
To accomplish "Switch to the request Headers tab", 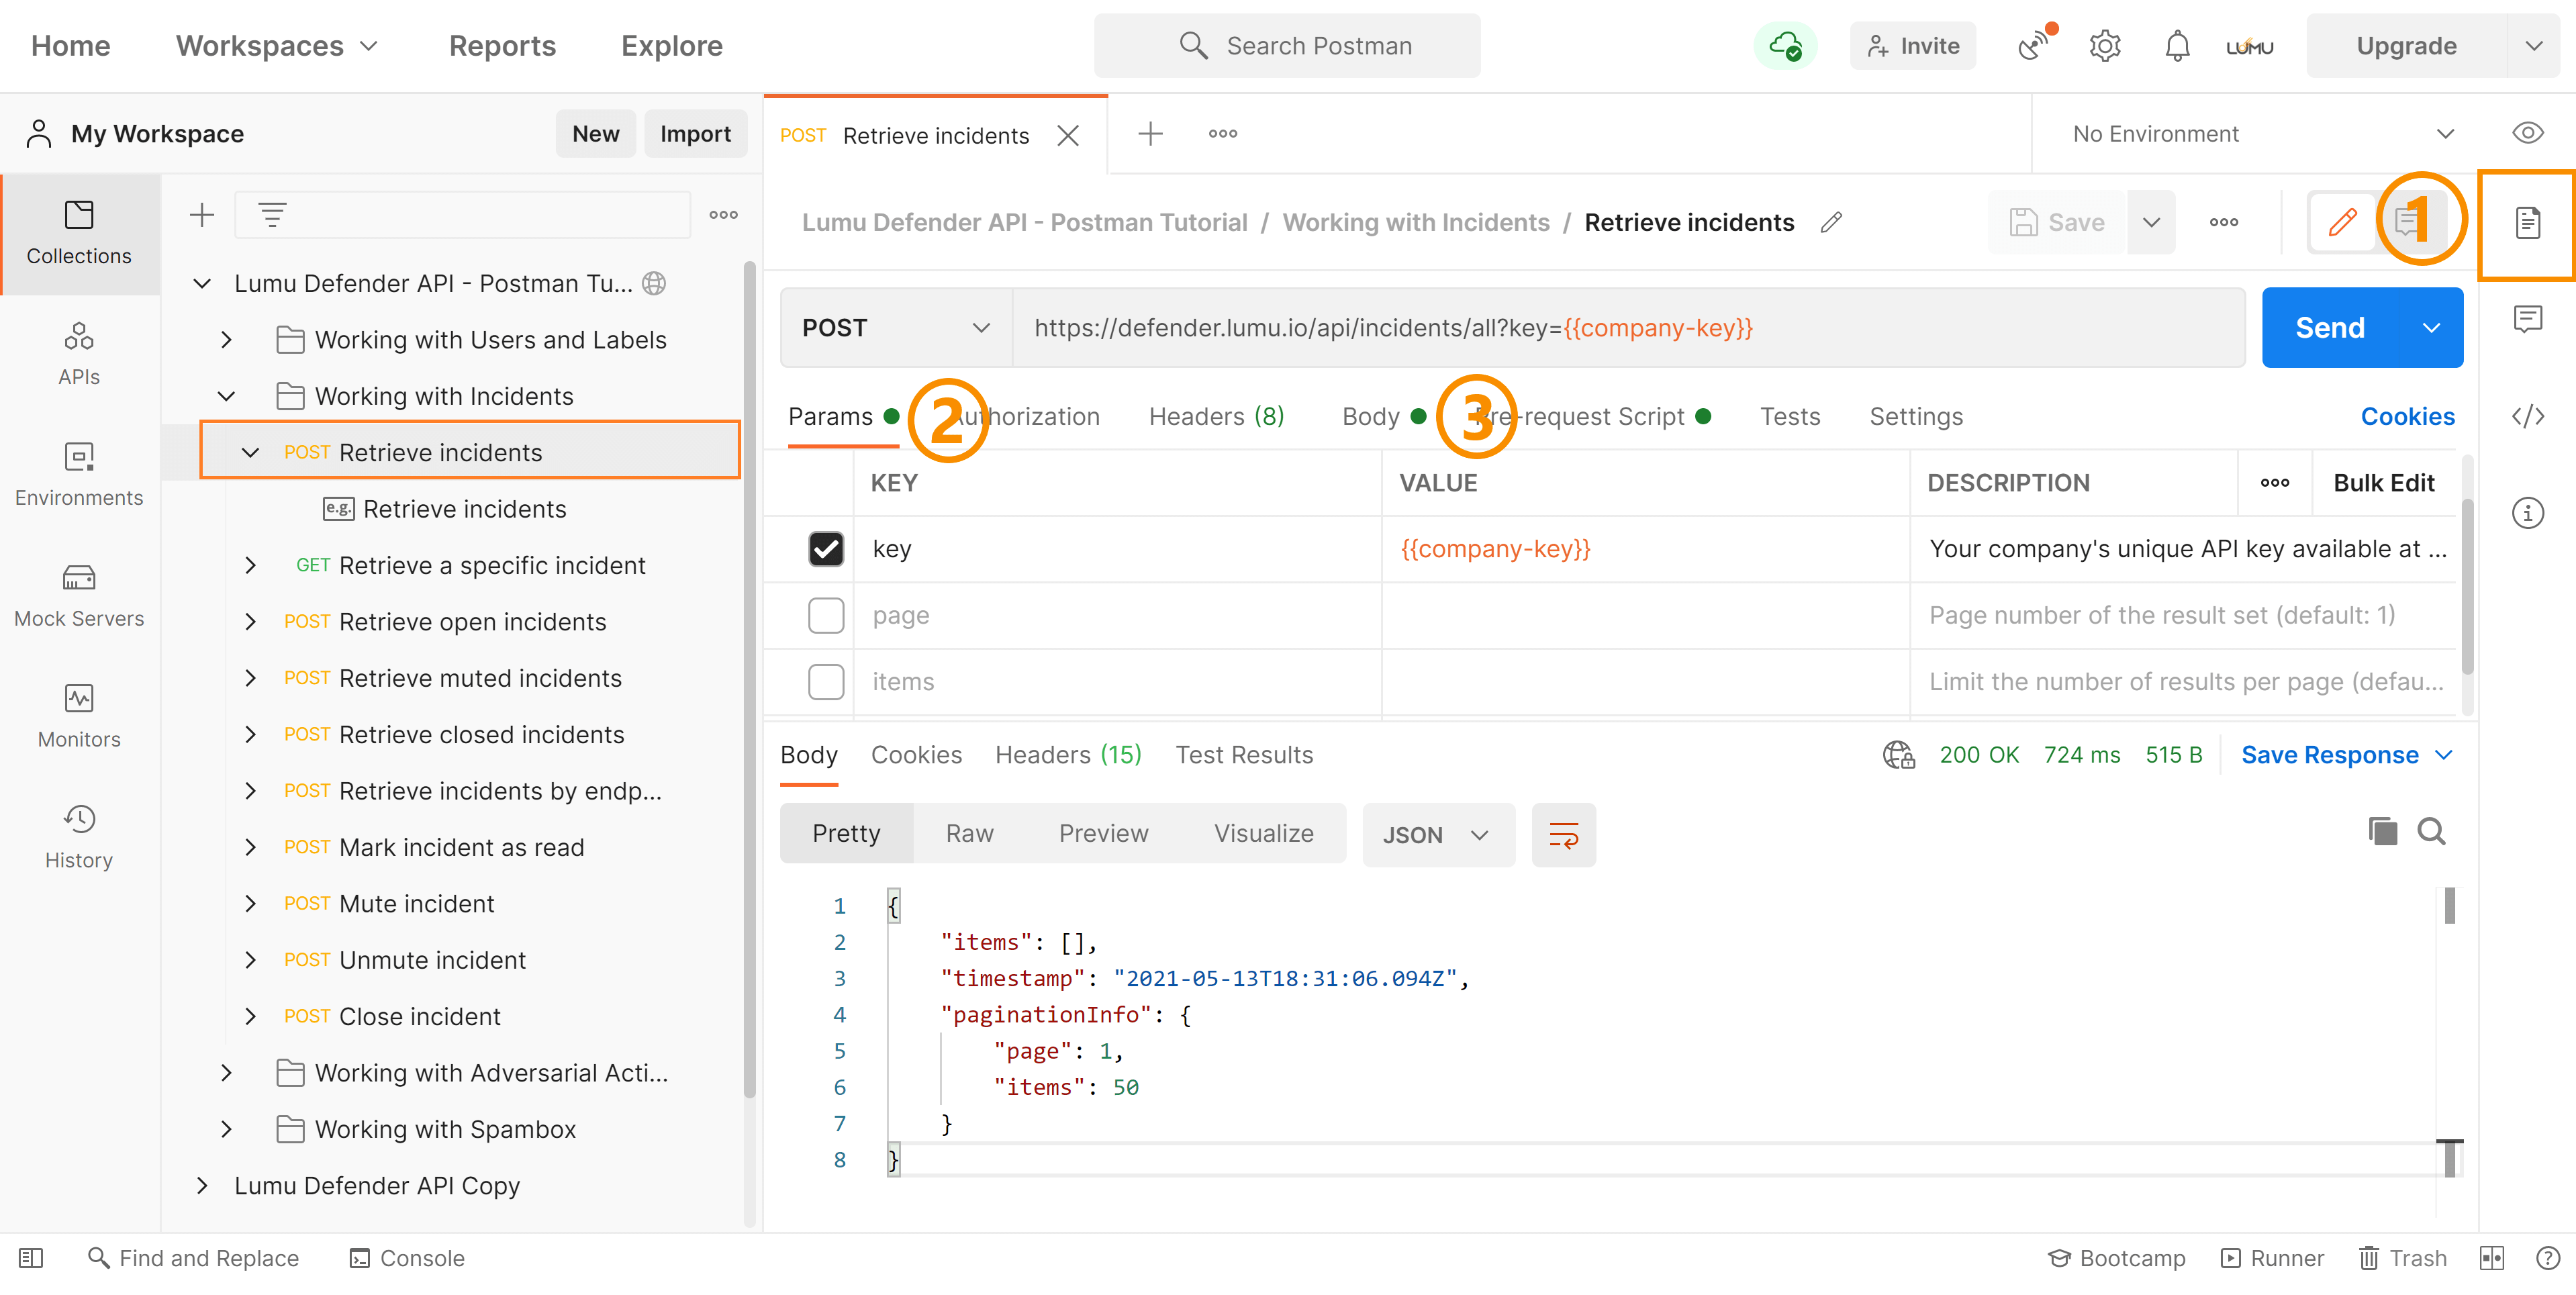I will [x=1216, y=416].
